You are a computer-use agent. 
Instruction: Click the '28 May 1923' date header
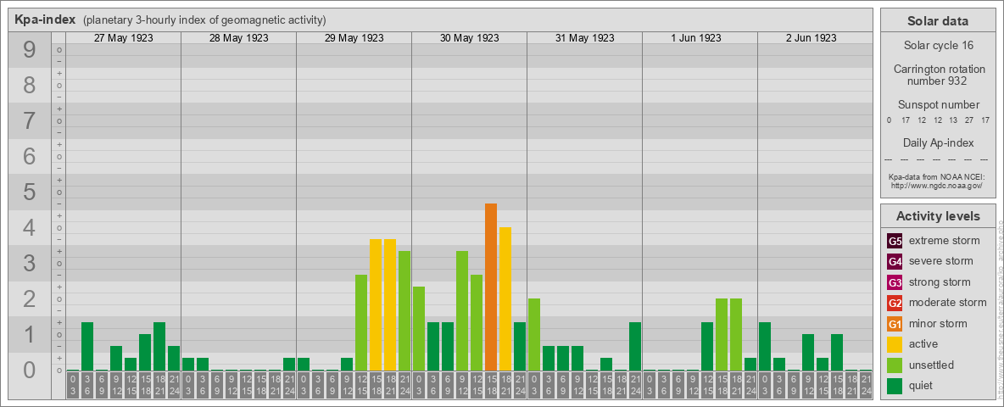(x=239, y=38)
